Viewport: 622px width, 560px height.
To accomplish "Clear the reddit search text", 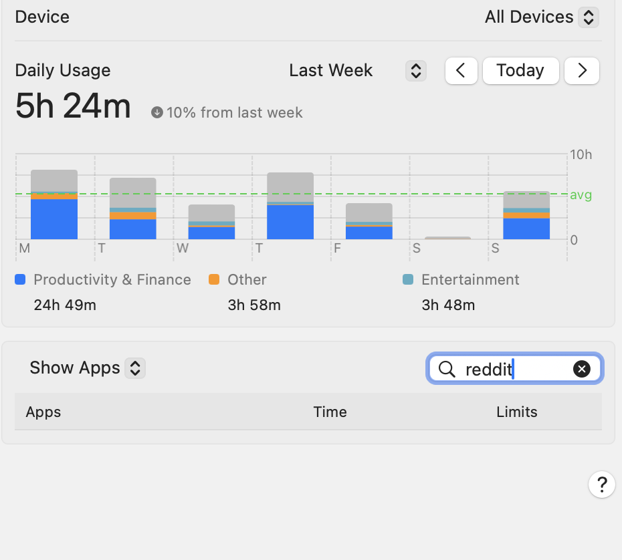I will coord(582,369).
